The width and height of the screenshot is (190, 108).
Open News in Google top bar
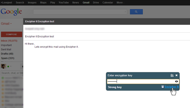(76, 2)
